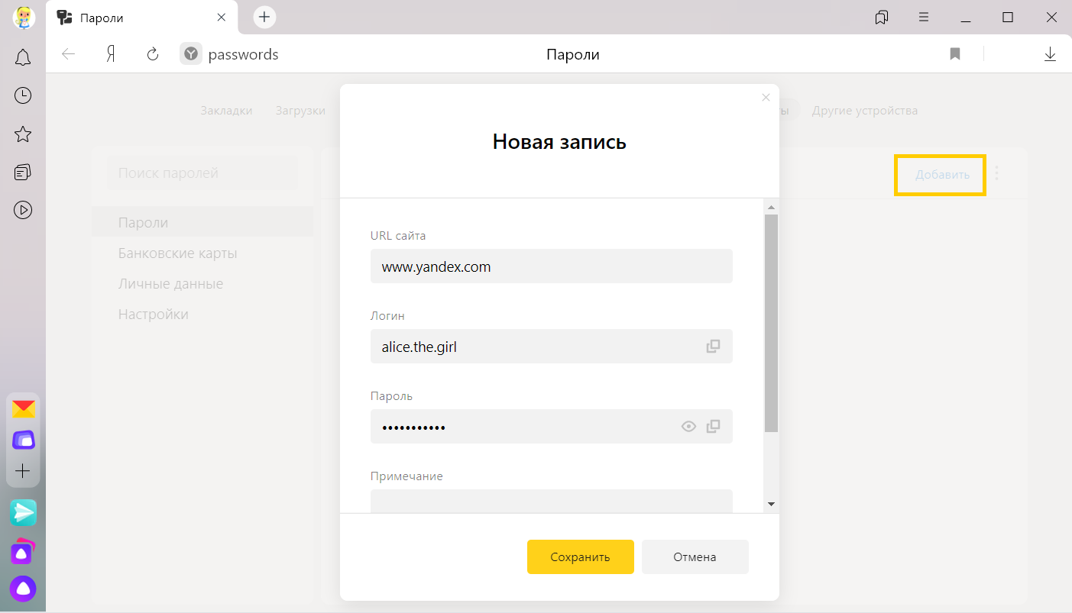The width and height of the screenshot is (1072, 613).
Task: Open browsing history clock icon
Action: coord(23,95)
